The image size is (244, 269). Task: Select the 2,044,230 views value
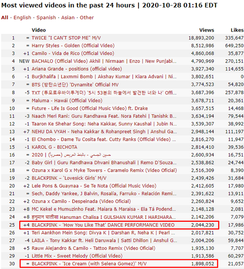(x=203, y=225)
